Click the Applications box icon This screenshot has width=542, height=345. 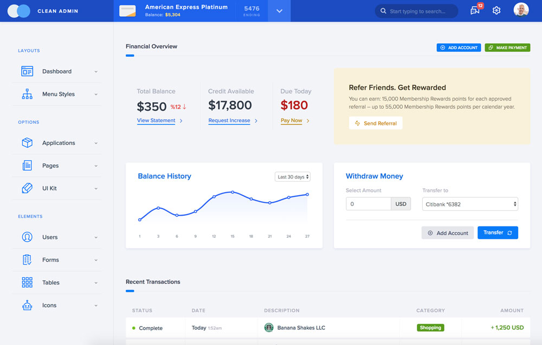click(27, 143)
